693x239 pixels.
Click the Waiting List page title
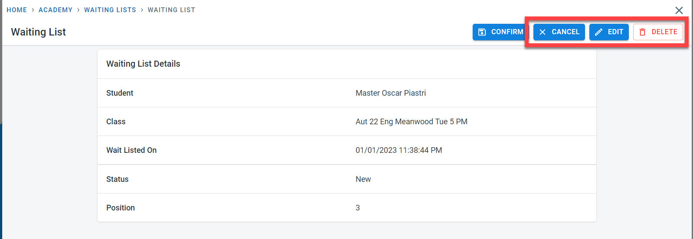pos(39,32)
